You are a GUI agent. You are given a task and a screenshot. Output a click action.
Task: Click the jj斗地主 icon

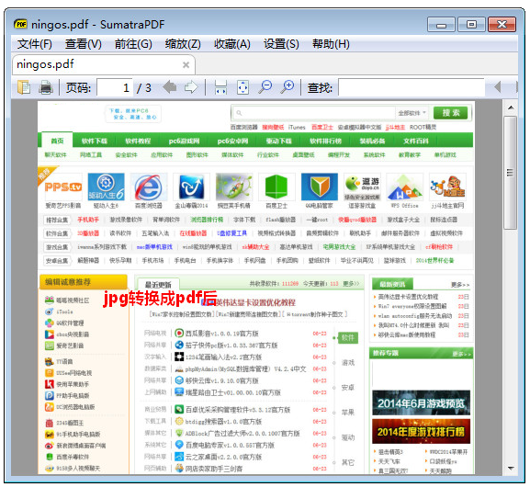coord(447,187)
